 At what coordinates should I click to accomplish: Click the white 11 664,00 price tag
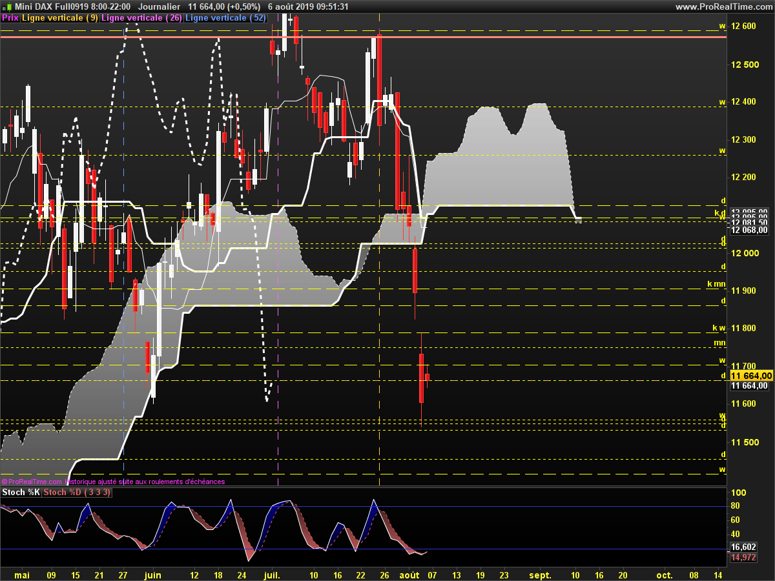(750, 386)
